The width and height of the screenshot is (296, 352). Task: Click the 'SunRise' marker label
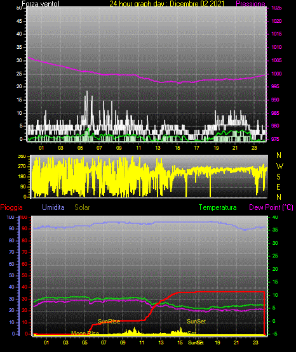(x=109, y=322)
